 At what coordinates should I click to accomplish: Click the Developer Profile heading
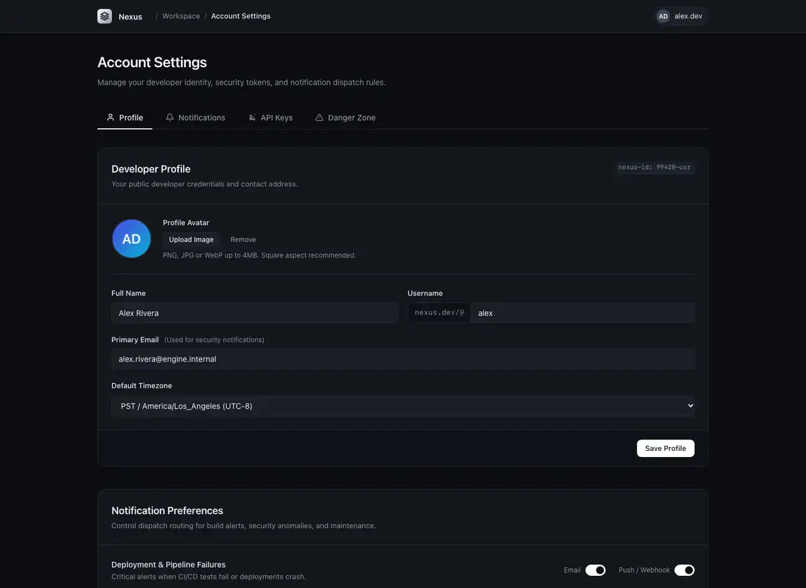click(151, 169)
